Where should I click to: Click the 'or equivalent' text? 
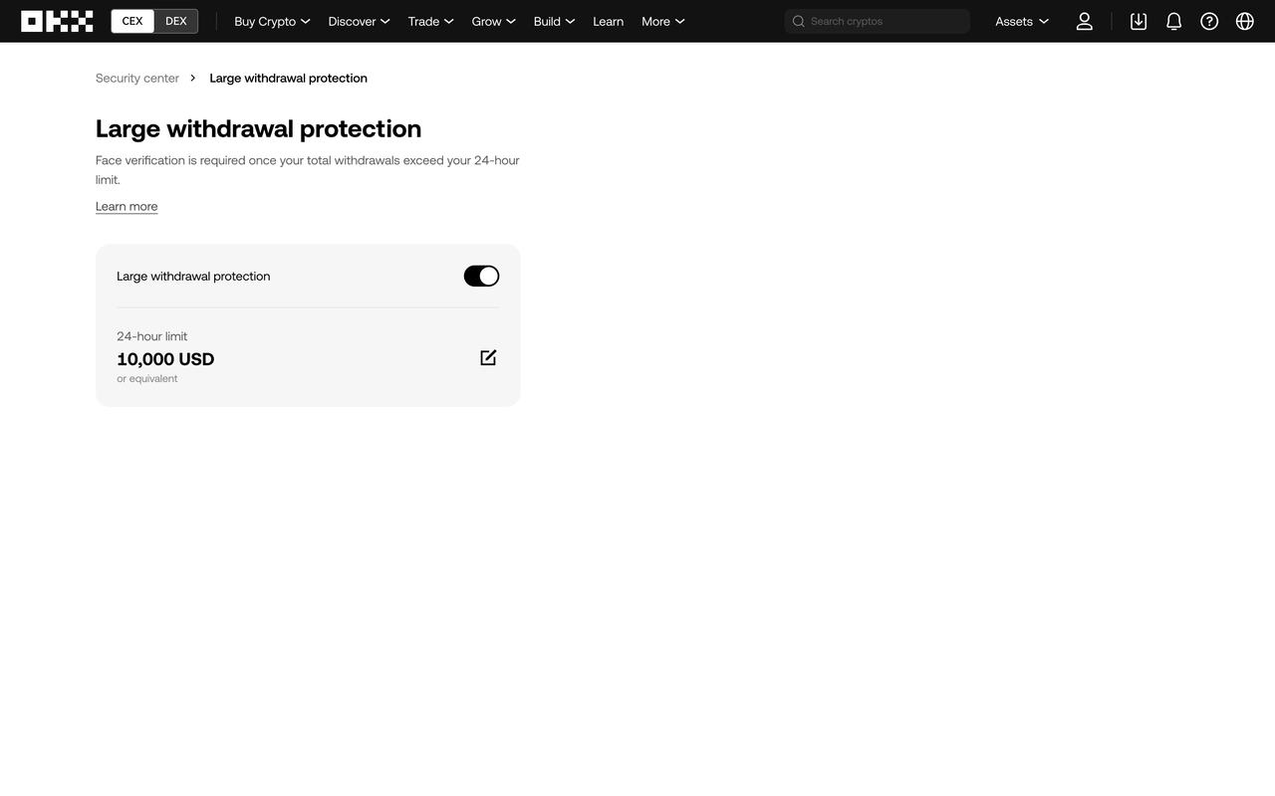(x=147, y=378)
